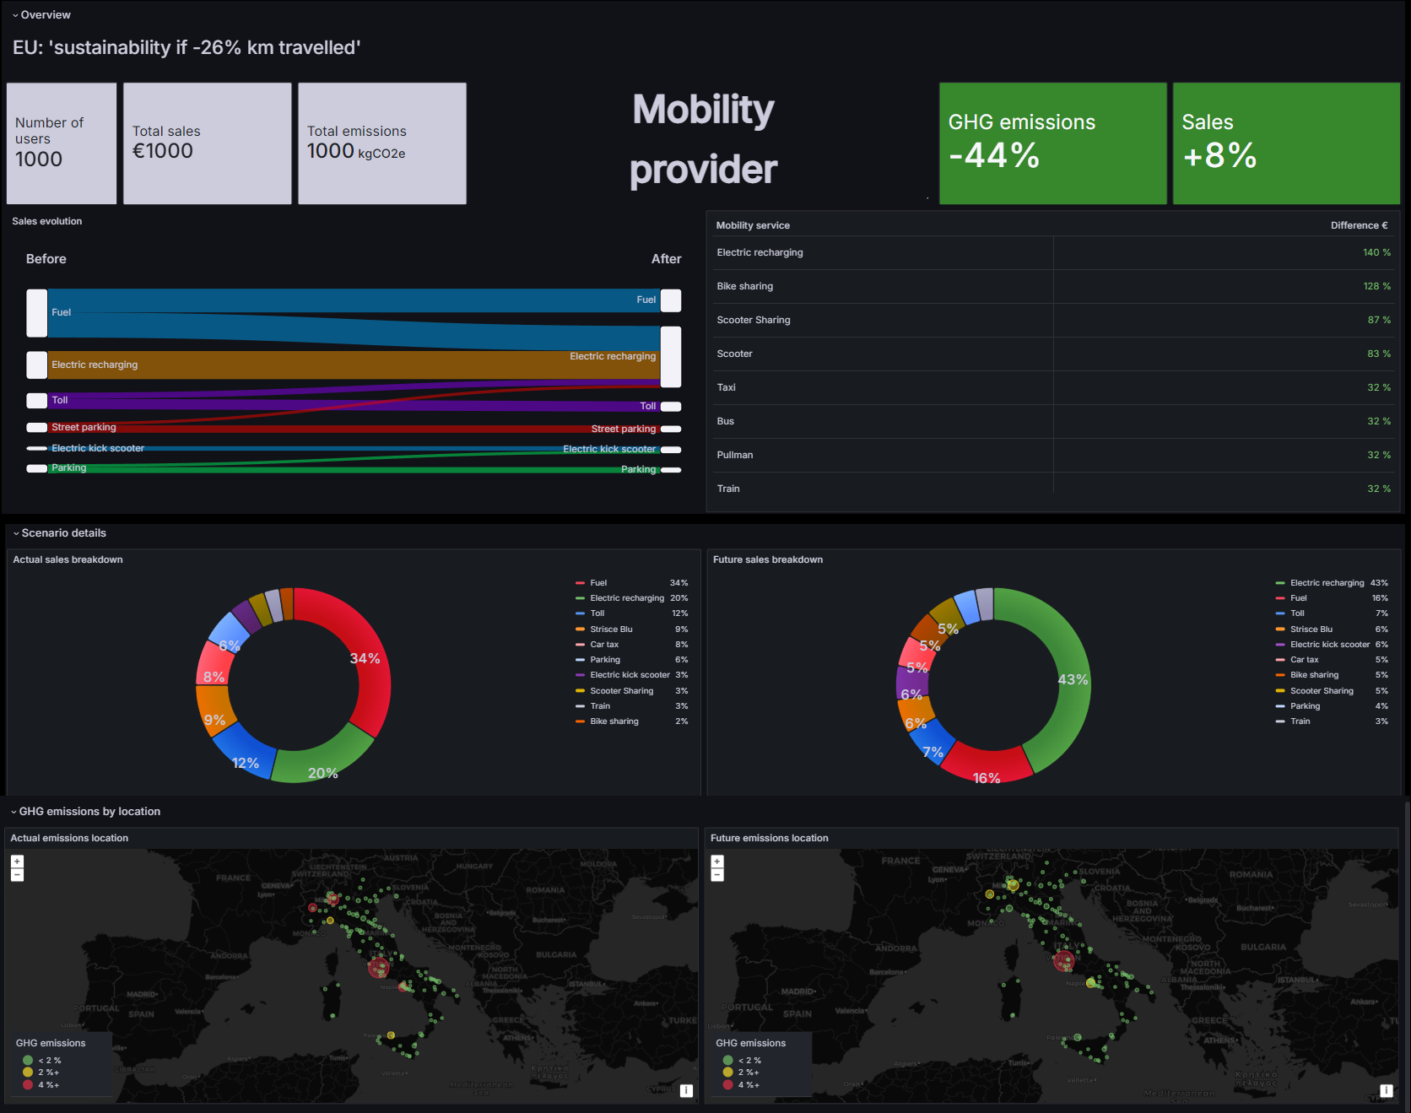Toggle the Bike sharing 2% legend series

[614, 721]
